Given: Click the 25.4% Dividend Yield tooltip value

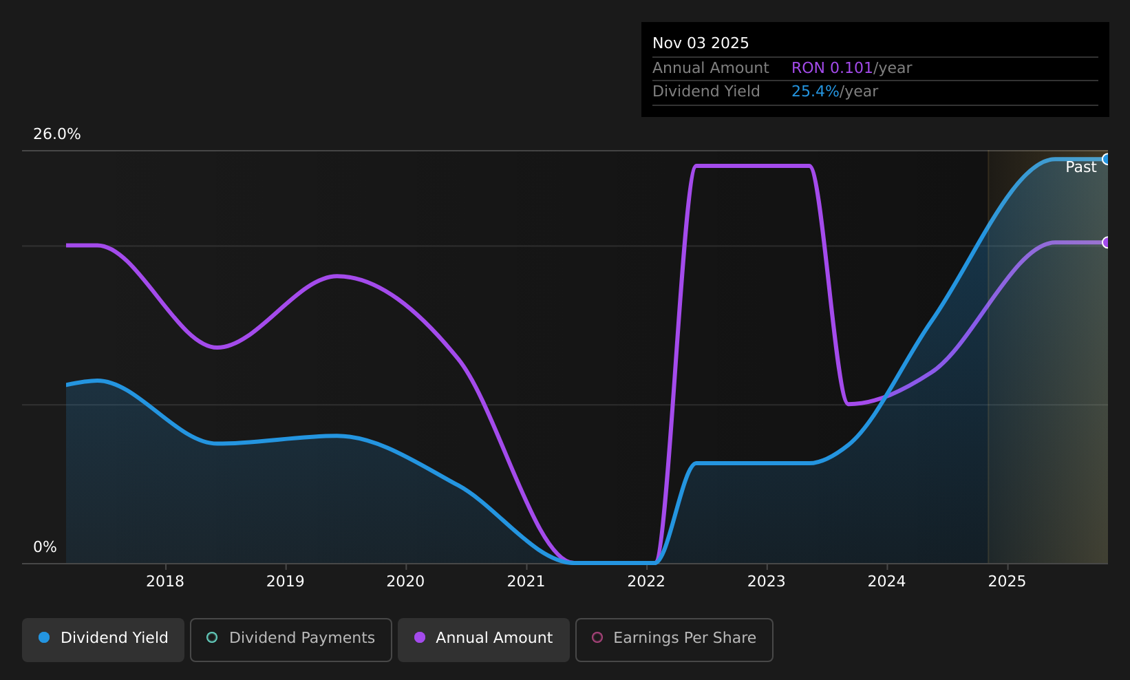Looking at the screenshot, I should (815, 92).
